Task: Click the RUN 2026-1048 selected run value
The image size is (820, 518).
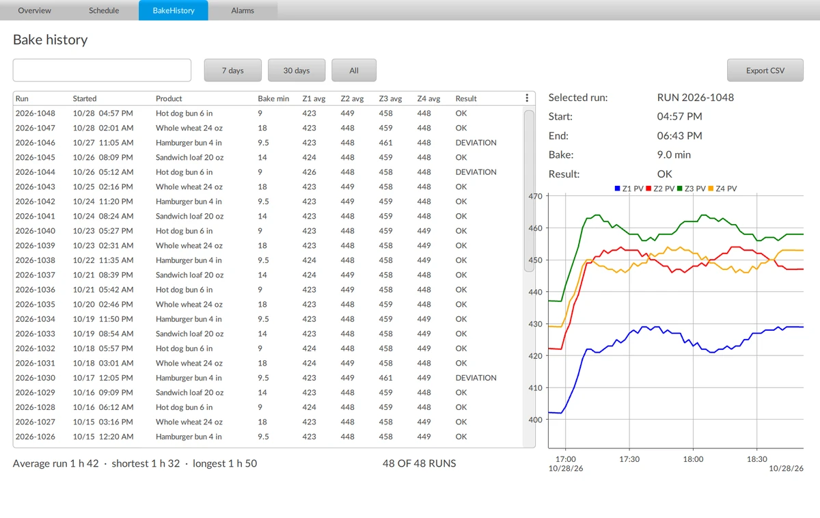Action: point(695,97)
